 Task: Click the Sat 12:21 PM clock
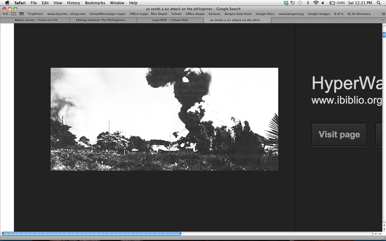coord(359,3)
